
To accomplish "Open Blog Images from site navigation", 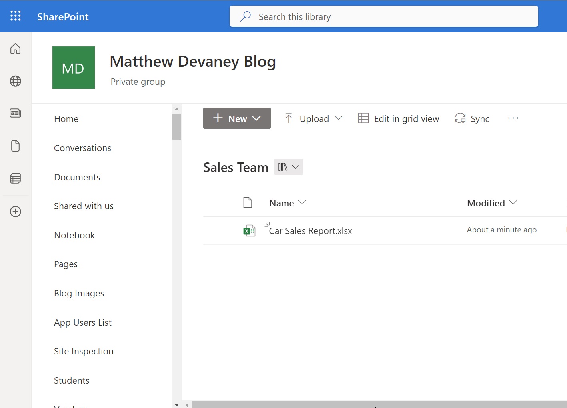I will point(79,294).
